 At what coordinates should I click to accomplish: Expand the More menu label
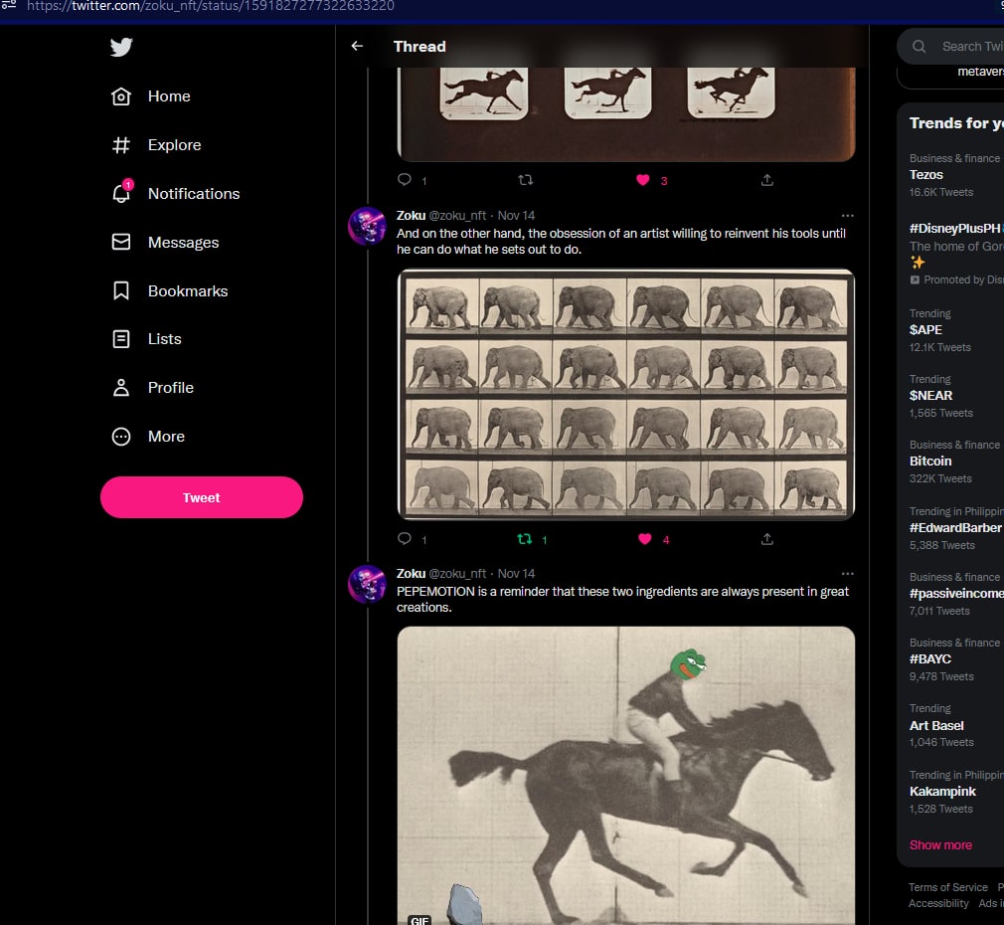(x=166, y=437)
